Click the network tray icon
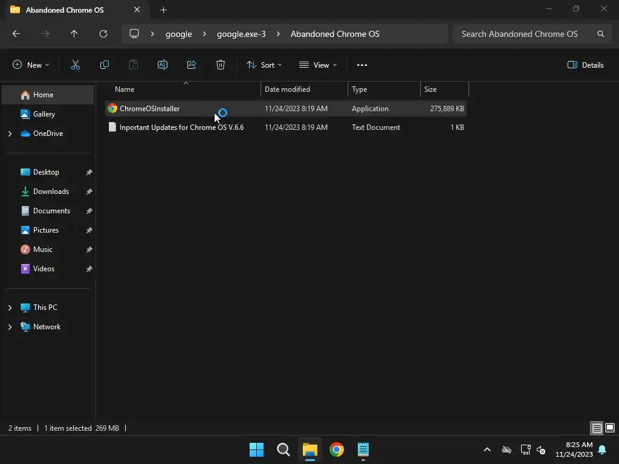Viewport: 619px width, 464px height. [x=525, y=449]
